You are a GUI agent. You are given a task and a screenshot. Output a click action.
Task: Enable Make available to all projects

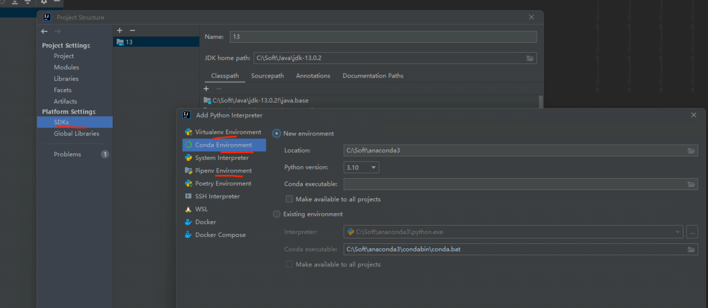(x=289, y=199)
